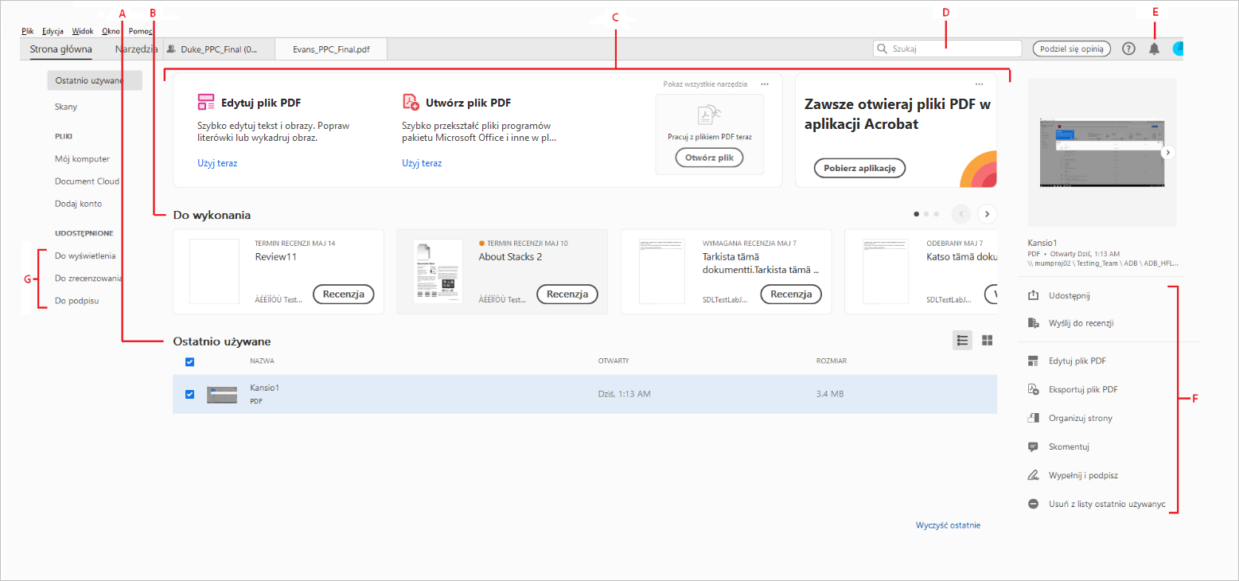Screen dimensions: 1239x581
Task: Switch to the Strona główna tab
Action: pos(60,49)
